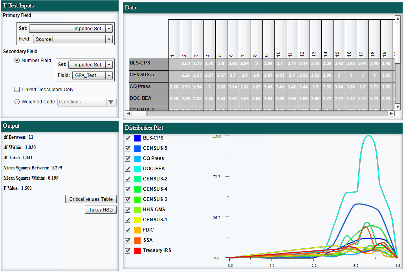Select the DOC-BEA row header
405x272 pixels.
[x=148, y=100]
